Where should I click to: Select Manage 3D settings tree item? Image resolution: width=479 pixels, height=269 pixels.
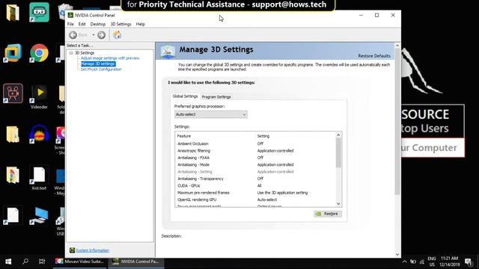(x=98, y=64)
